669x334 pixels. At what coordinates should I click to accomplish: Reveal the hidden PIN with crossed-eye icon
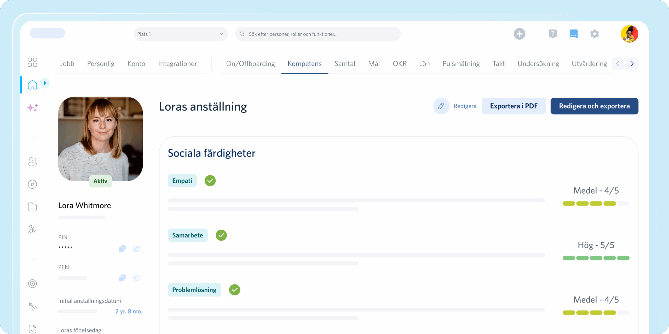(137, 249)
